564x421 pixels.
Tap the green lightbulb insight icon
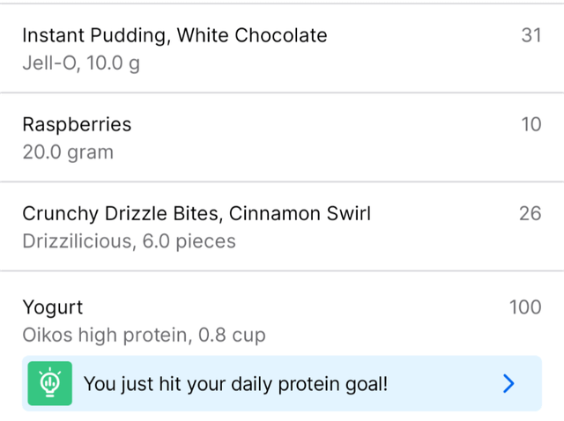49,383
